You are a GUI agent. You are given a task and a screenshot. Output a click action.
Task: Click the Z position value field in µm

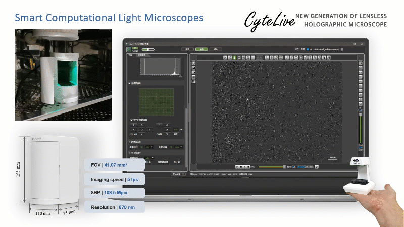point(176,130)
